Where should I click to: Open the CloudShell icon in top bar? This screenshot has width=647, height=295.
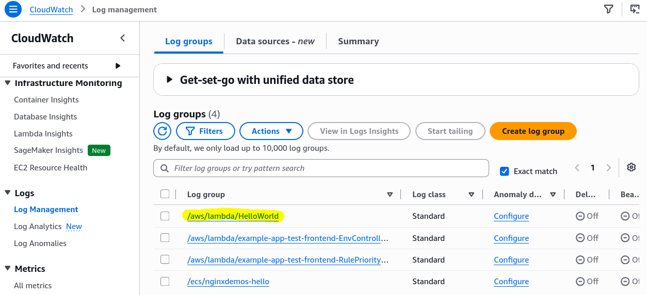(x=635, y=9)
